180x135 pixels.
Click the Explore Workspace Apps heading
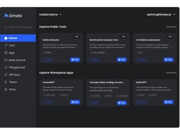57,73
